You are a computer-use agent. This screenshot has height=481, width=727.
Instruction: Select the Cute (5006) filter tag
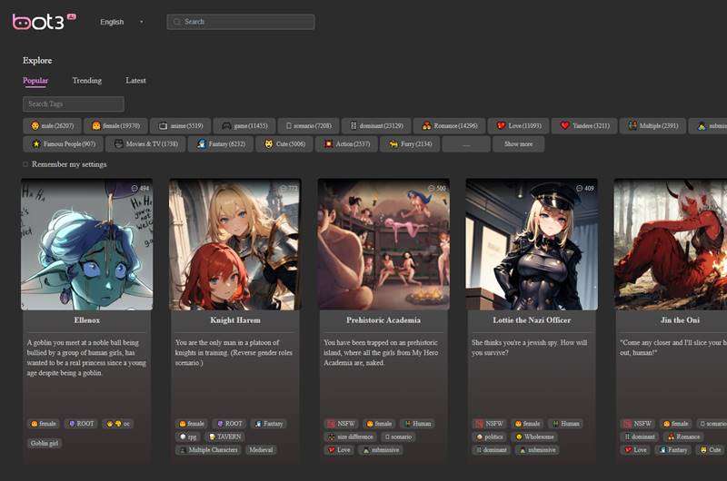click(284, 144)
